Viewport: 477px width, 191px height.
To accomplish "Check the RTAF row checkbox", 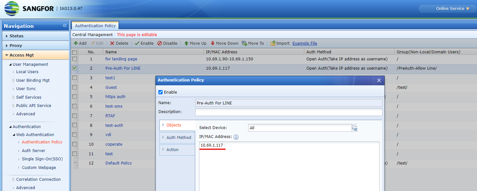I will click(x=74, y=116).
